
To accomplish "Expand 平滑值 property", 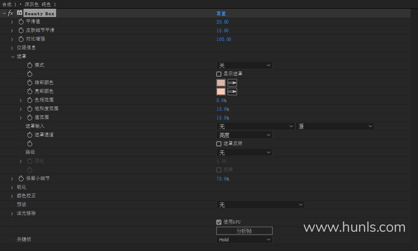I will coord(12,22).
